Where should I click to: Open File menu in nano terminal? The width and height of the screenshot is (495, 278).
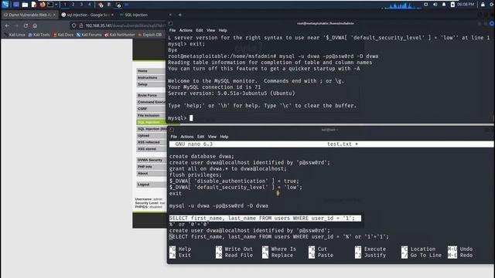click(173, 137)
